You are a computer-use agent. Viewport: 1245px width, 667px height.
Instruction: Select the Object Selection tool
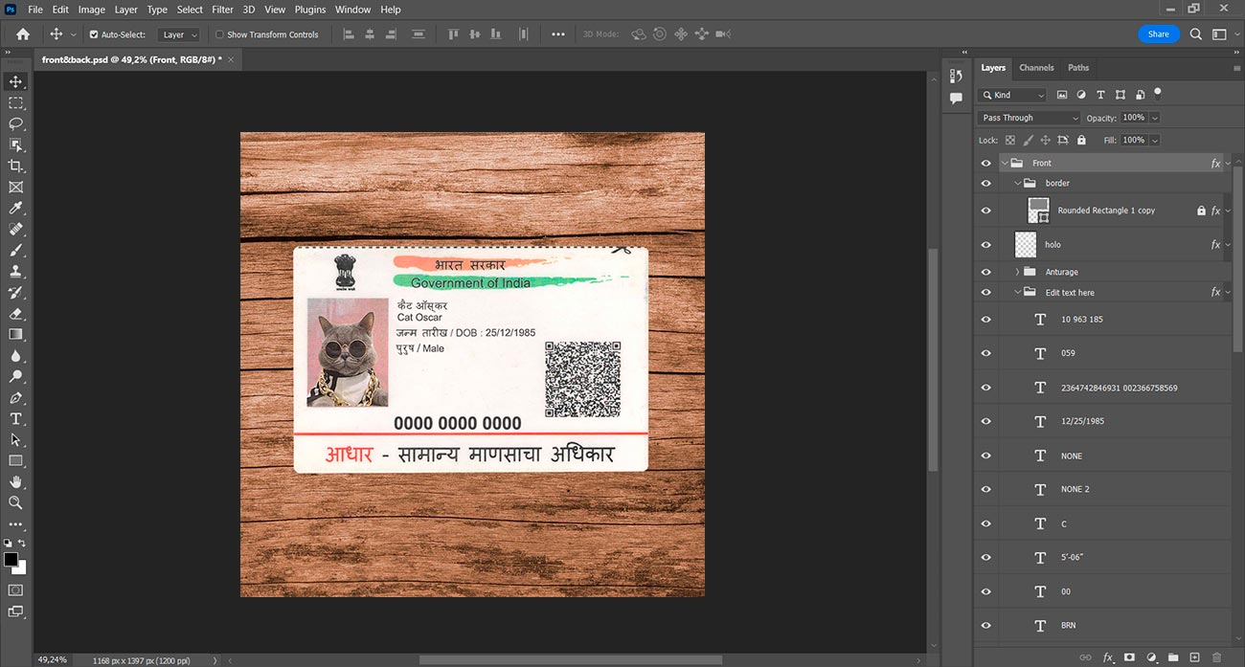[15, 145]
